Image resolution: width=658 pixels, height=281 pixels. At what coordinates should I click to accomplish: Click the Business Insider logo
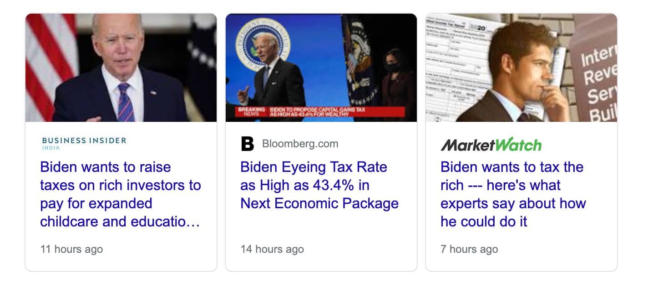click(84, 141)
